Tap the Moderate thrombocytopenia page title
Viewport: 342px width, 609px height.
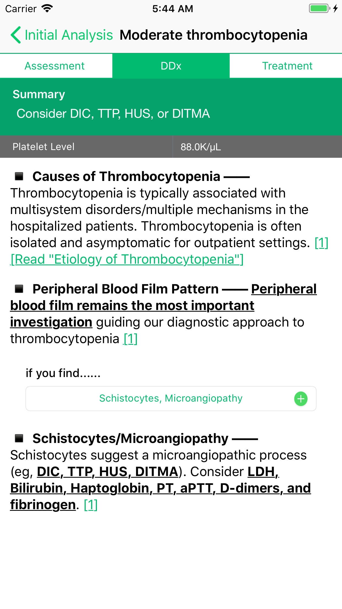pos(213,35)
